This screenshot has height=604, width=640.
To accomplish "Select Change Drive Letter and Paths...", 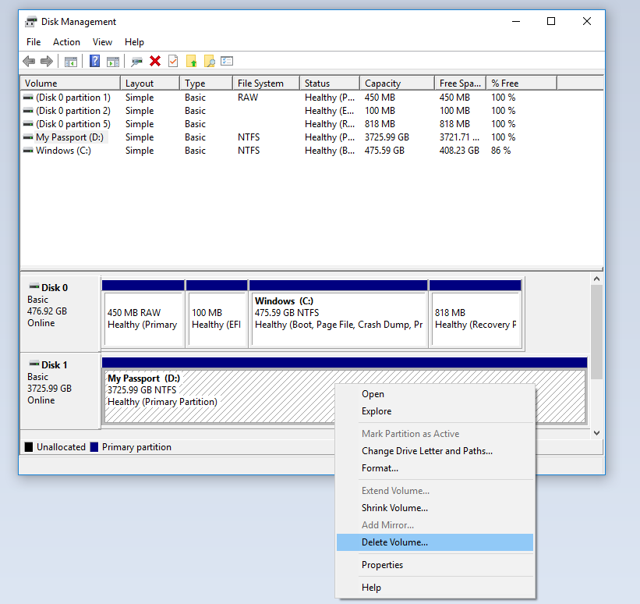I will click(435, 451).
